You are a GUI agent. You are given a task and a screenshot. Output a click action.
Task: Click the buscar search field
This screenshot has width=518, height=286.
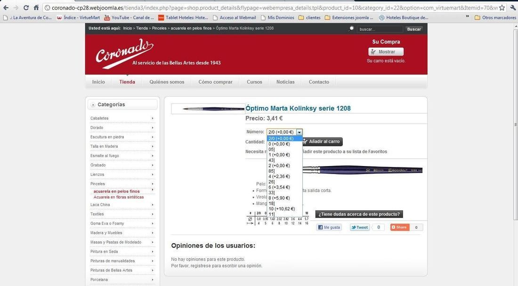[x=380, y=29]
